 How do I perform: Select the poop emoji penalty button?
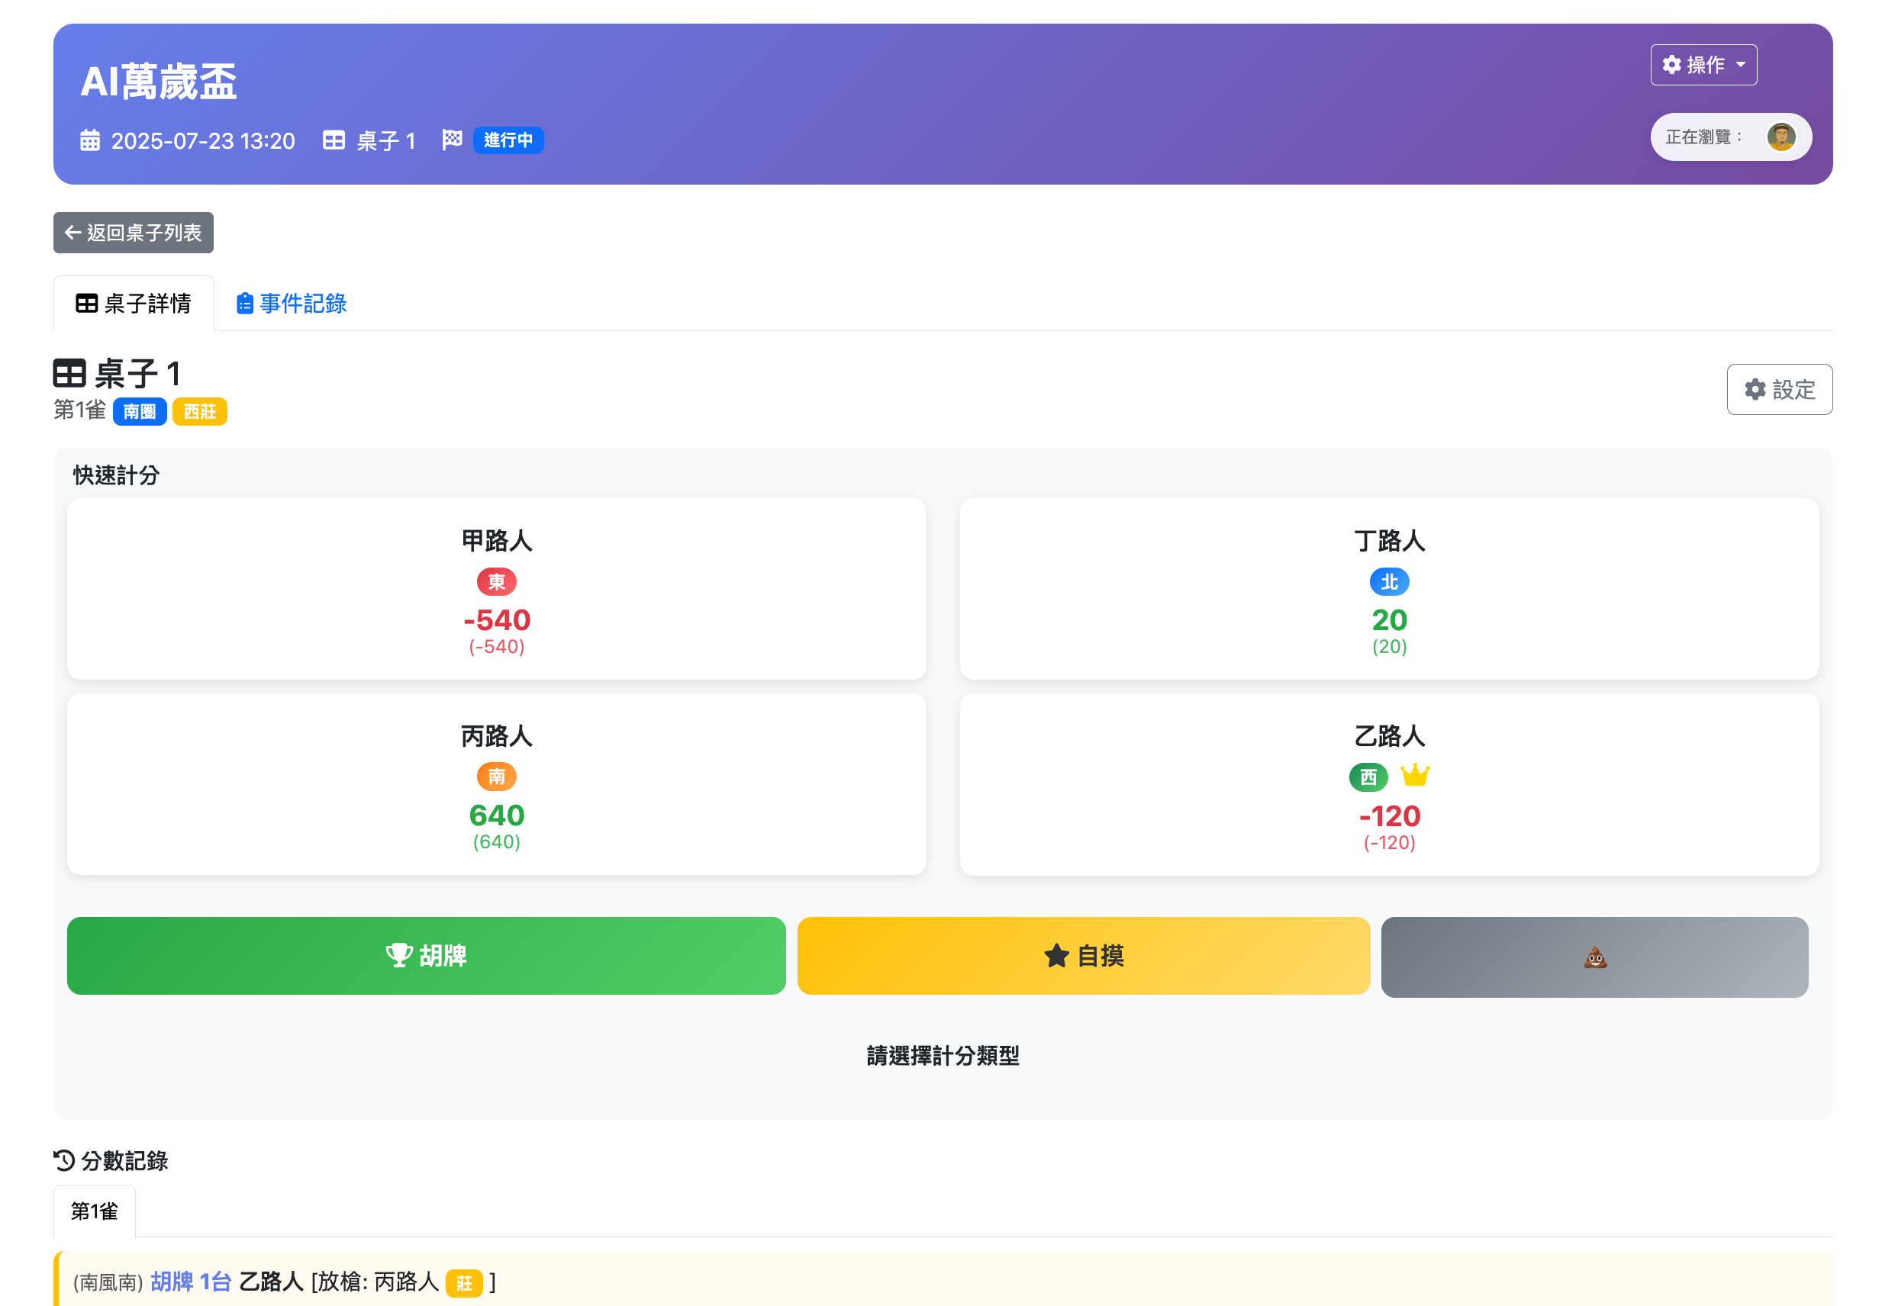(x=1596, y=956)
